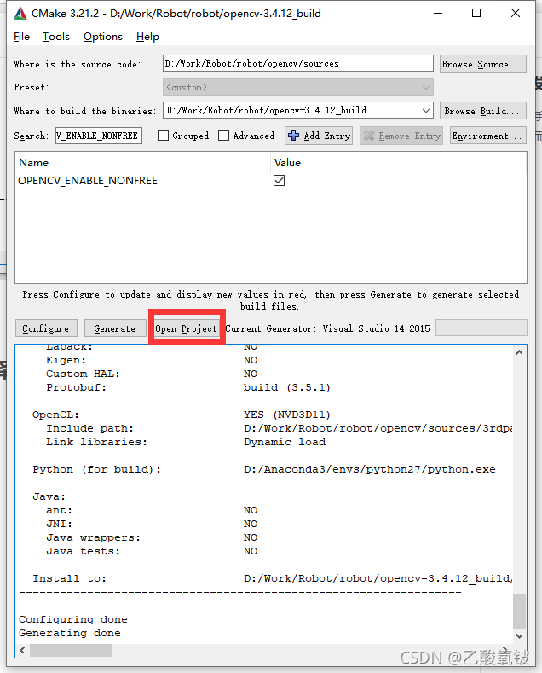Open the Tools menu
542x673 pixels.
coord(55,37)
